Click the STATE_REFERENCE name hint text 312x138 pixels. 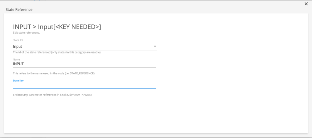tap(54, 73)
